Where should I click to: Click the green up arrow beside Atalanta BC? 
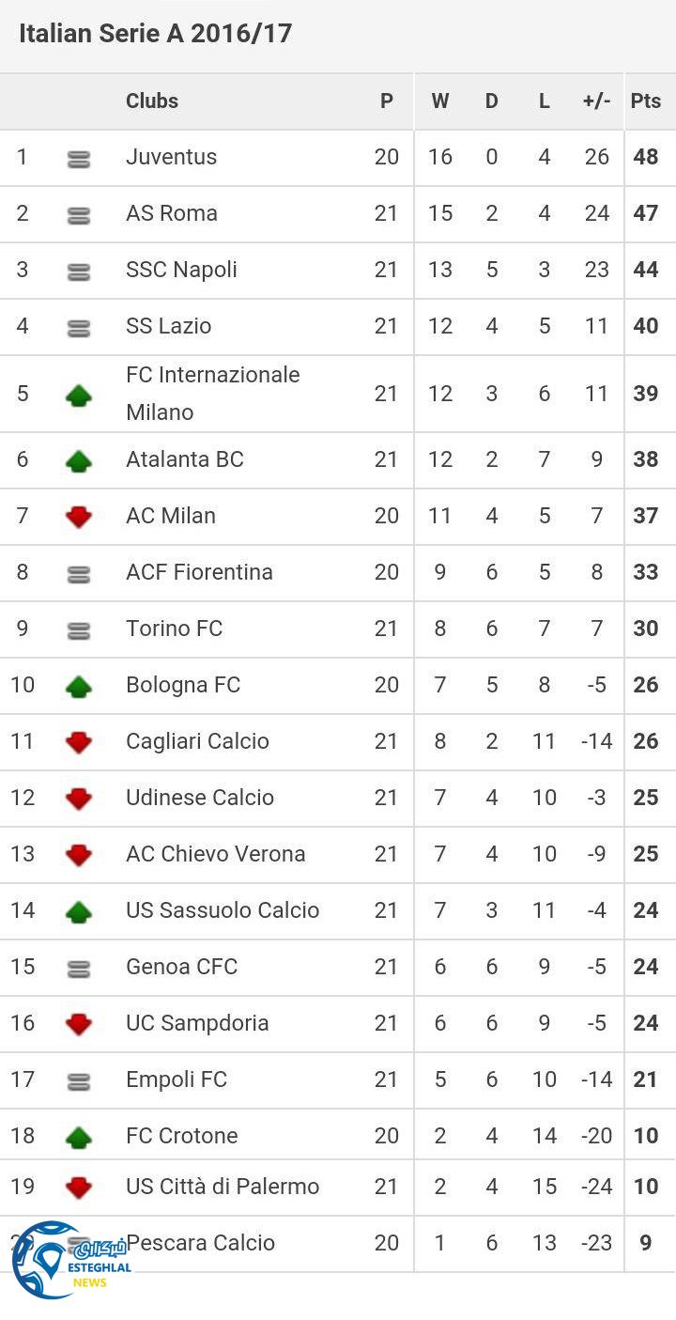point(79,460)
